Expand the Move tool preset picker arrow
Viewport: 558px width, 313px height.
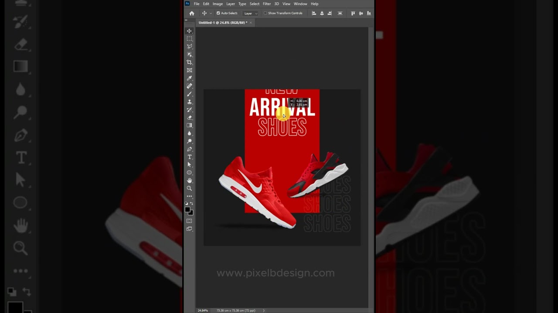211,13
